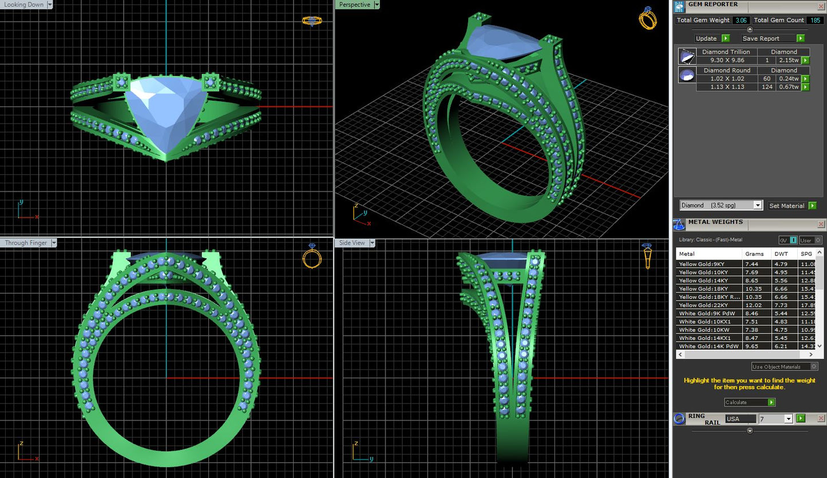Viewport: 827px width, 478px height.
Task: Click the Diamond Round gem icon
Action: [687, 75]
